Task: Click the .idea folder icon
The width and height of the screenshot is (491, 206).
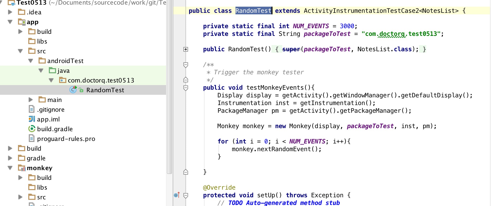Action: click(x=22, y=12)
